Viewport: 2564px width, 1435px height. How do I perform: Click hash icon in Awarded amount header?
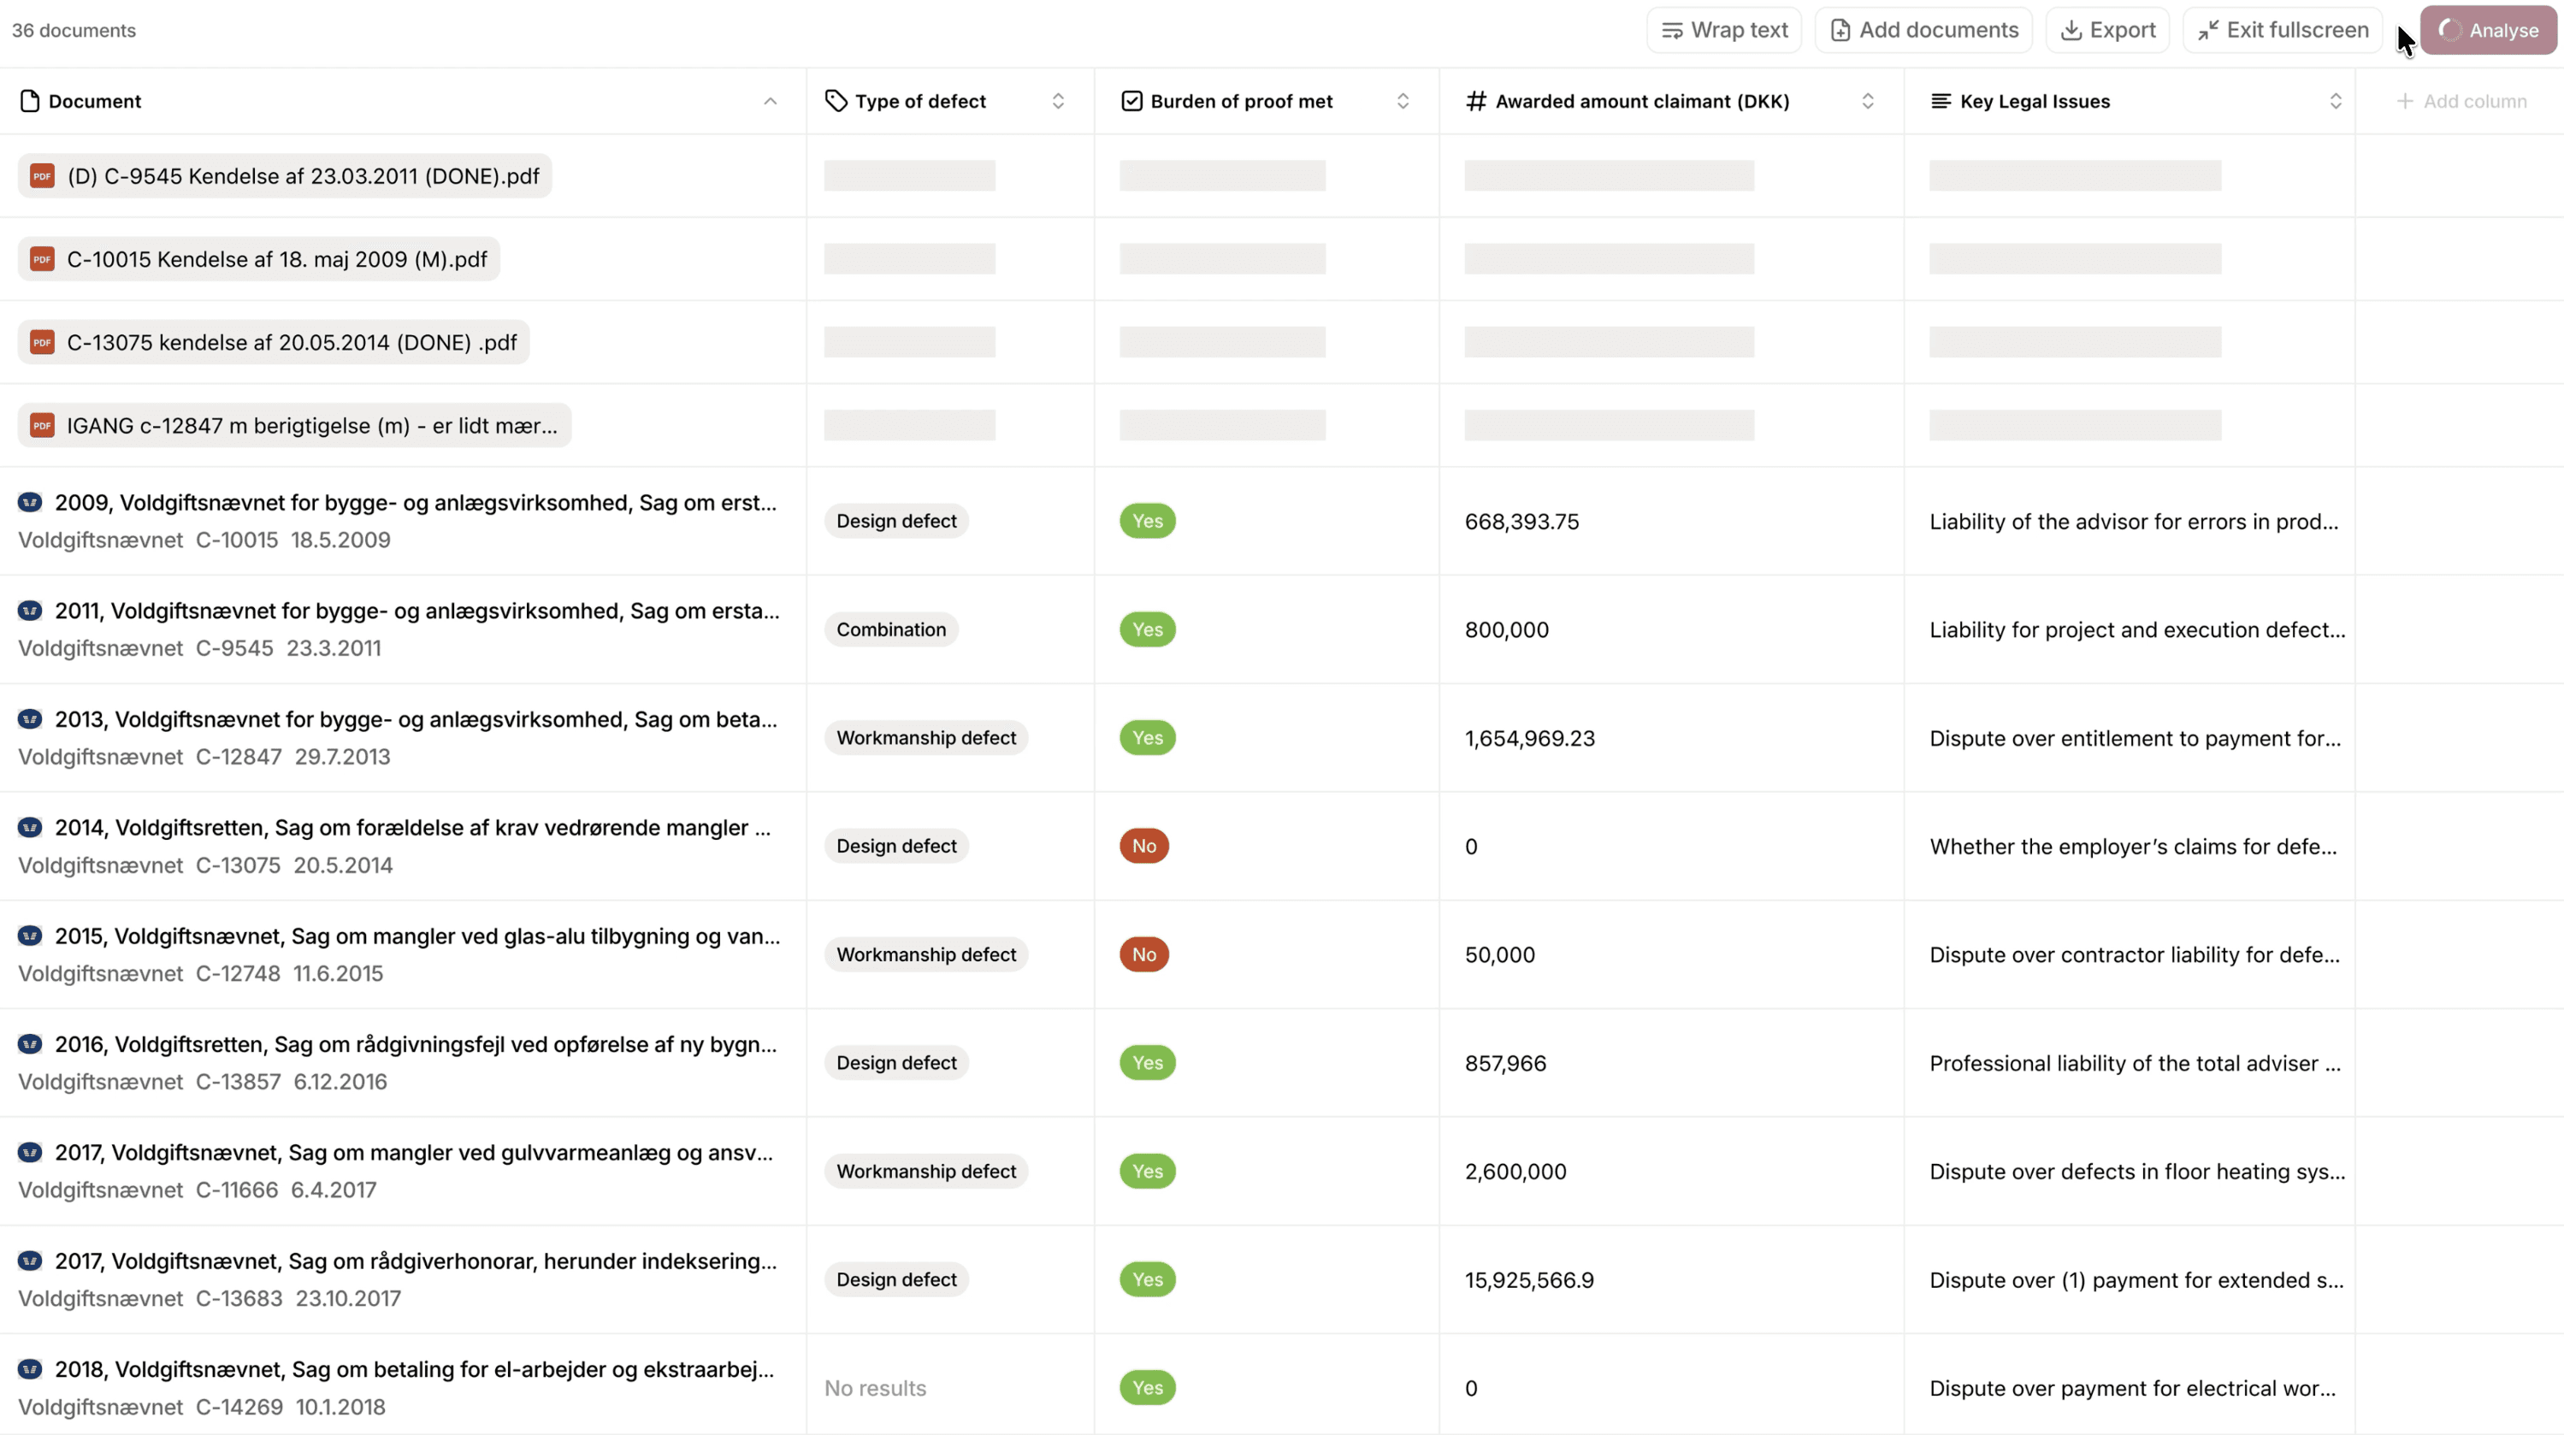coord(1476,102)
